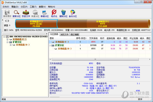153x102 pixels.
Task: Collapse the HD0 disk node in tree
Action: click(4, 37)
